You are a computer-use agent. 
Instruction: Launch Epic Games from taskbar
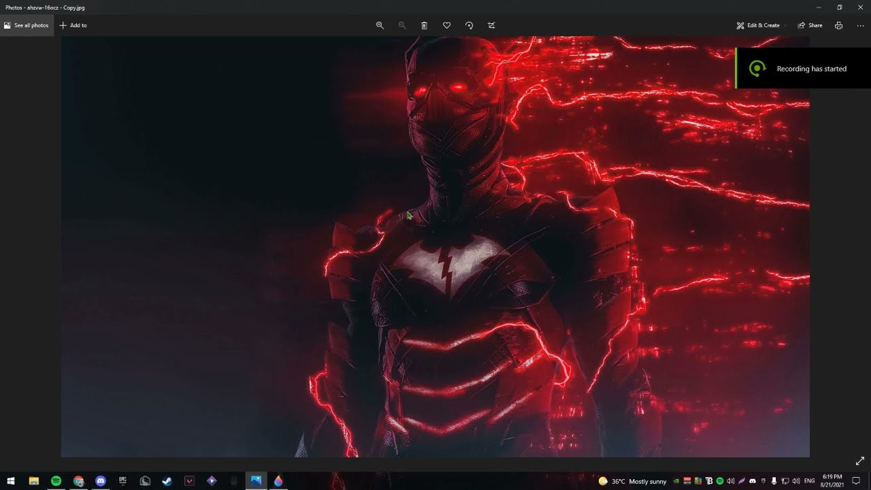[122, 481]
